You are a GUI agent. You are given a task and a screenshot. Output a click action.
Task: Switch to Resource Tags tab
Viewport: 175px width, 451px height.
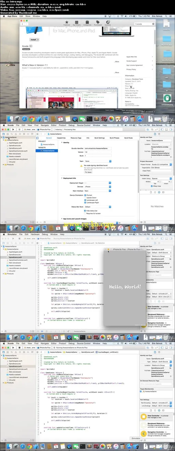(x=76, y=138)
